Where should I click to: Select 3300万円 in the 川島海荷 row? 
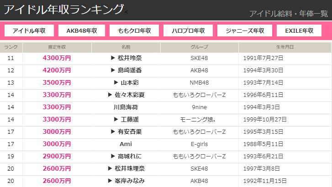(x=57, y=107)
